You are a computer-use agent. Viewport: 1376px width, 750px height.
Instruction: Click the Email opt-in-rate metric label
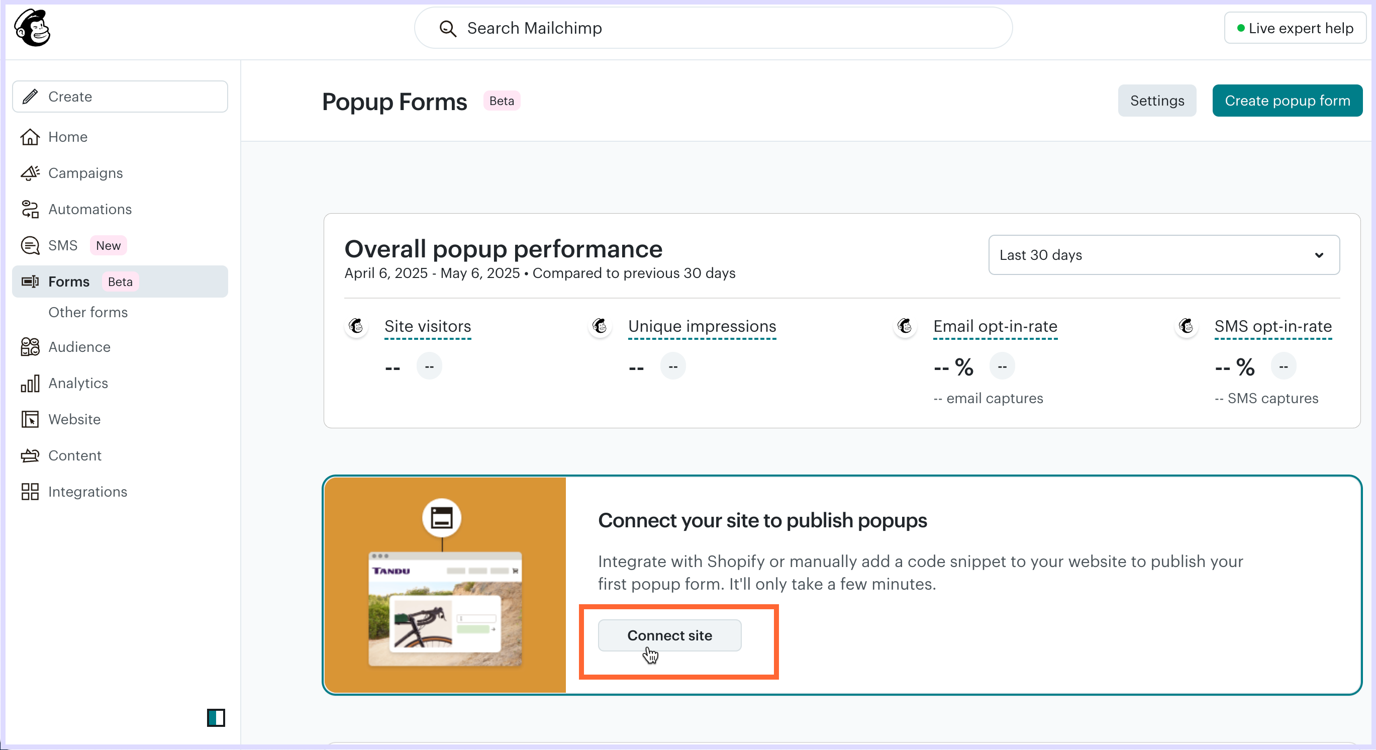click(995, 326)
